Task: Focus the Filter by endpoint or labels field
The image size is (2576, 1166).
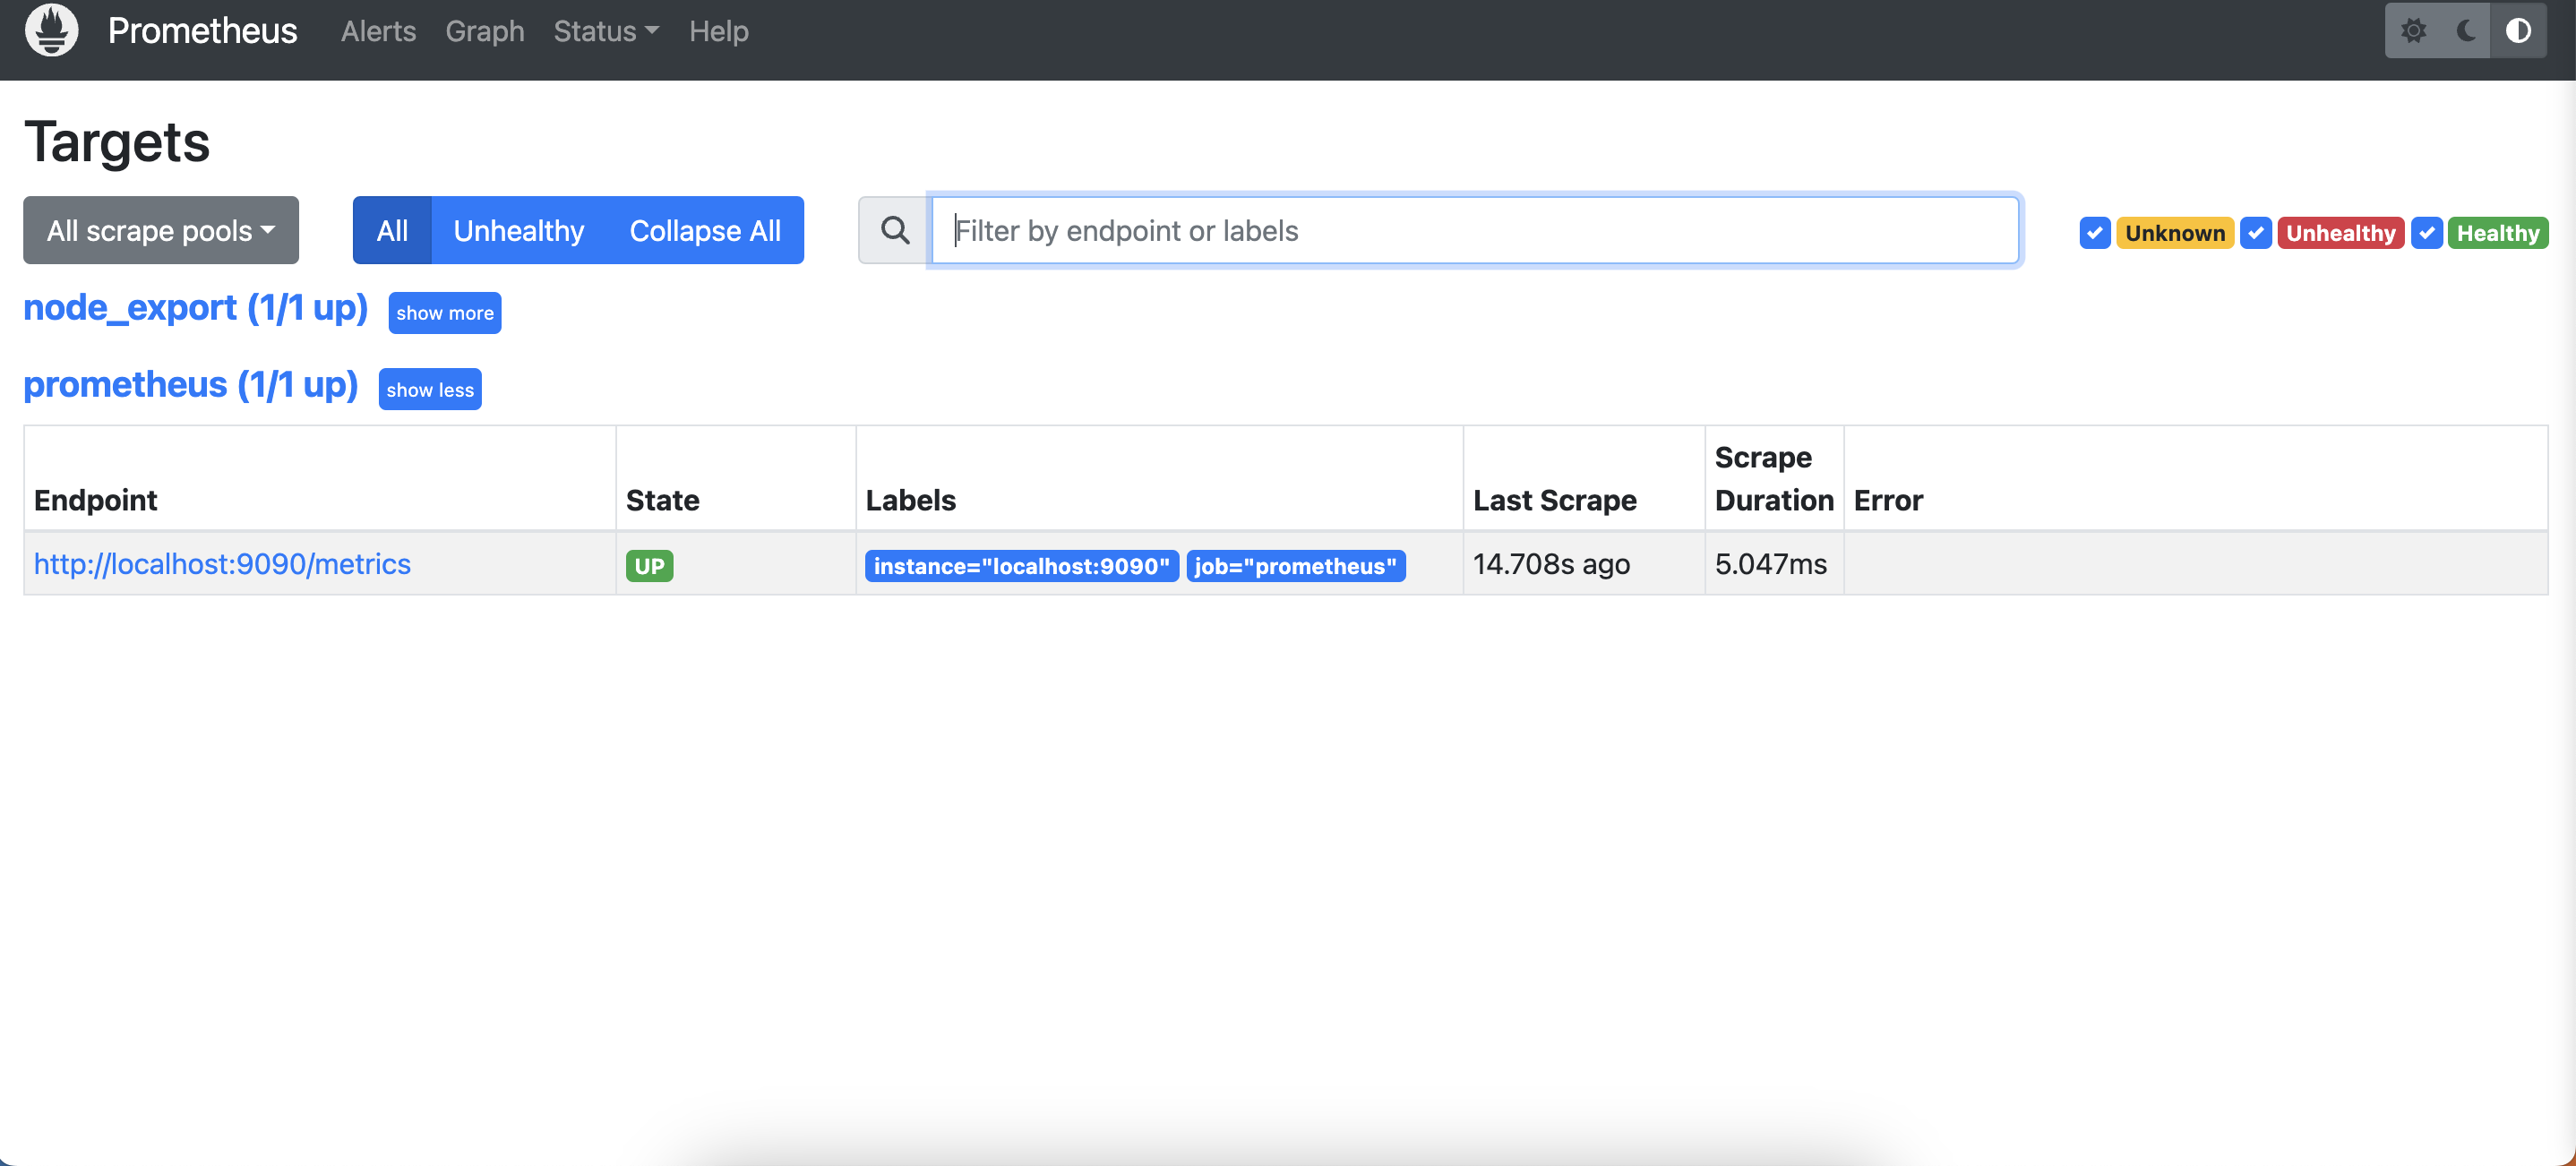Action: pos(1475,230)
